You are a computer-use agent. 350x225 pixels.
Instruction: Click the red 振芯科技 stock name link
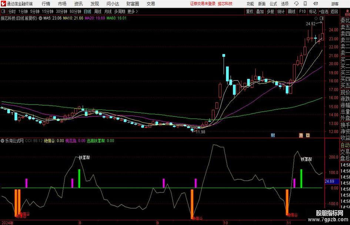(x=225, y=4)
